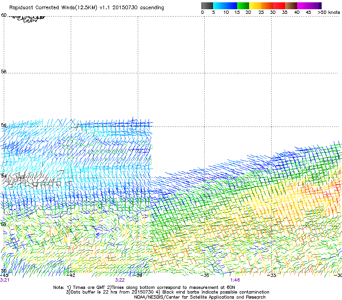Click the gray 0-5 knots color swatch
The image size is (342, 300).
point(207,6)
